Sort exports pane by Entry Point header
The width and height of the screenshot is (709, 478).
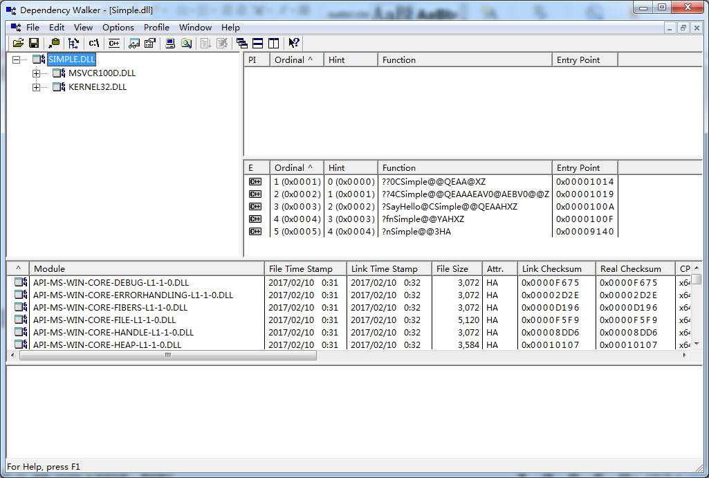585,168
